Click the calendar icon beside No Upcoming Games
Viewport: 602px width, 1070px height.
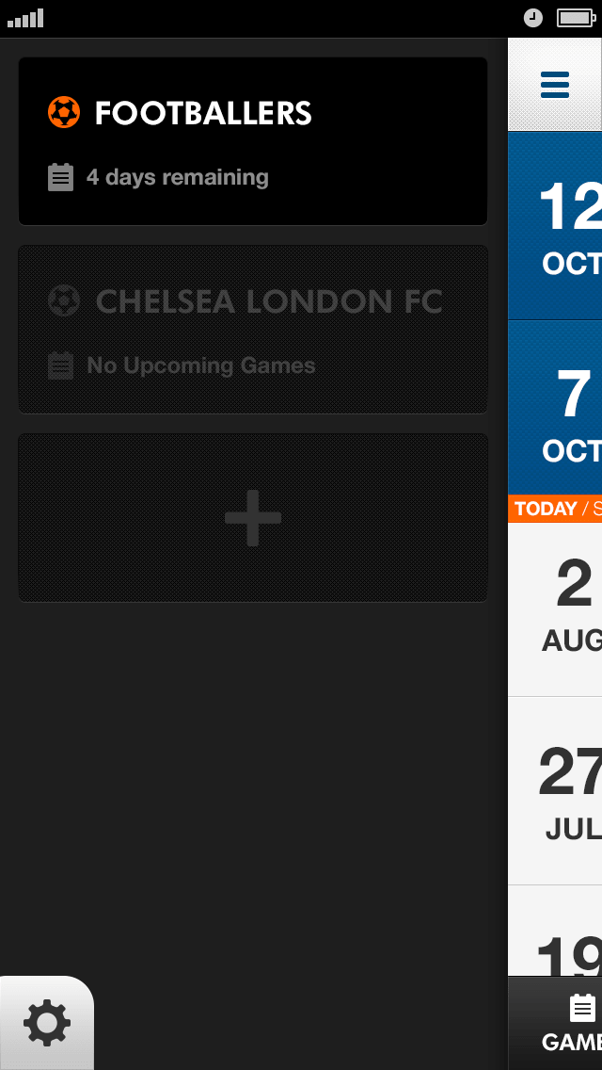click(60, 365)
